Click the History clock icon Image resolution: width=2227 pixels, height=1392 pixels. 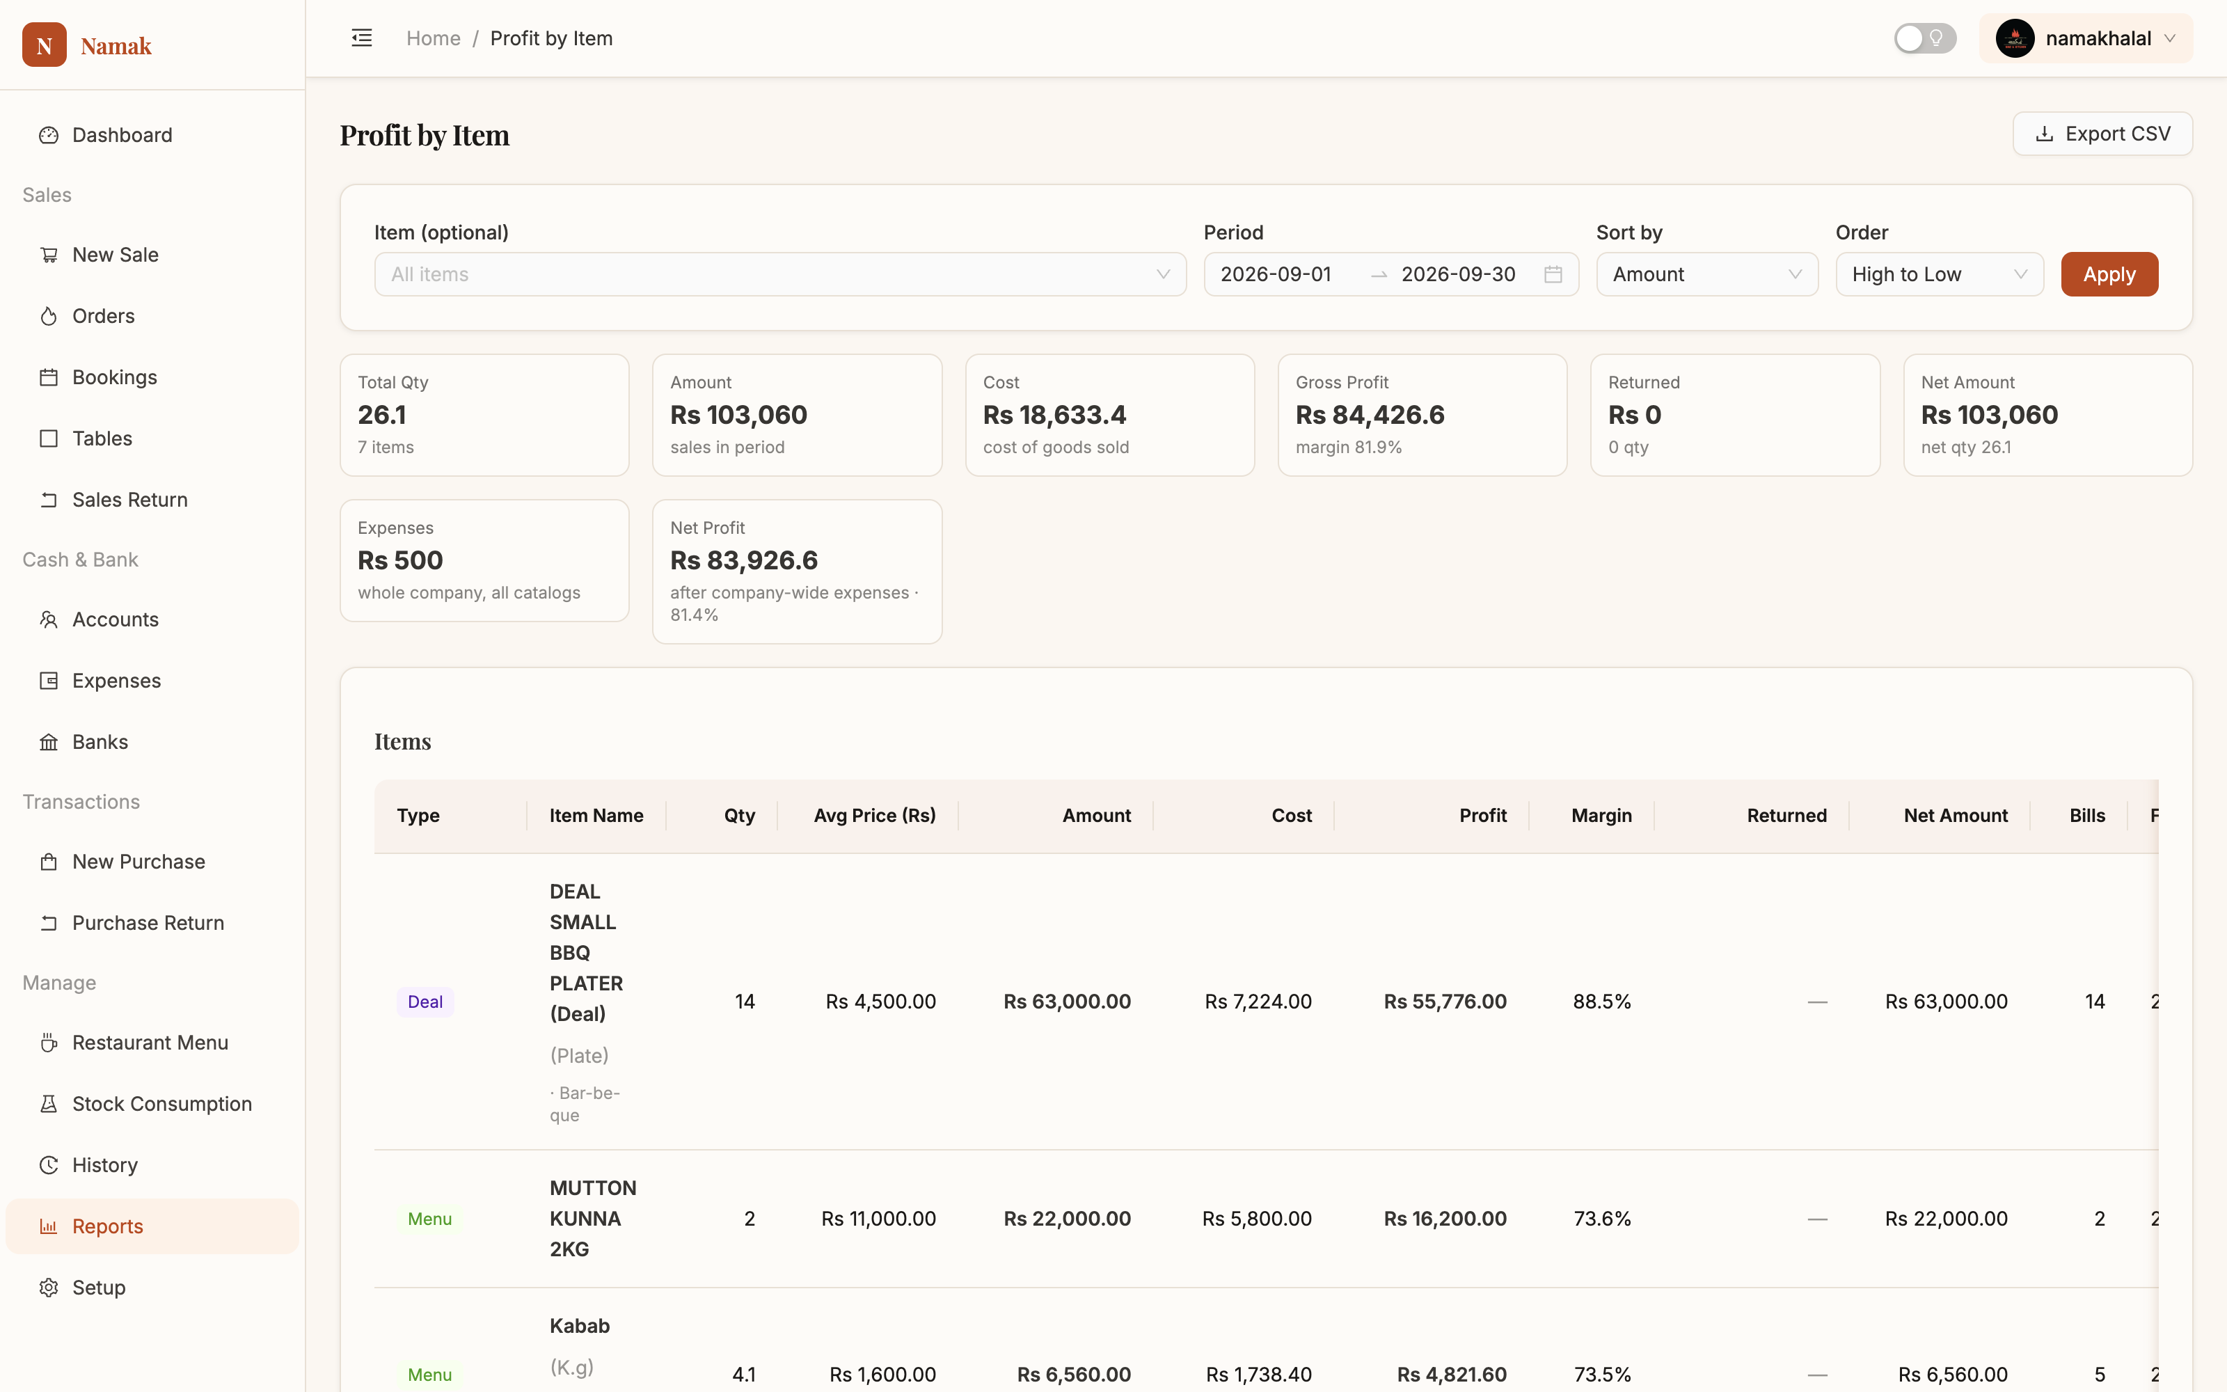[49, 1164]
